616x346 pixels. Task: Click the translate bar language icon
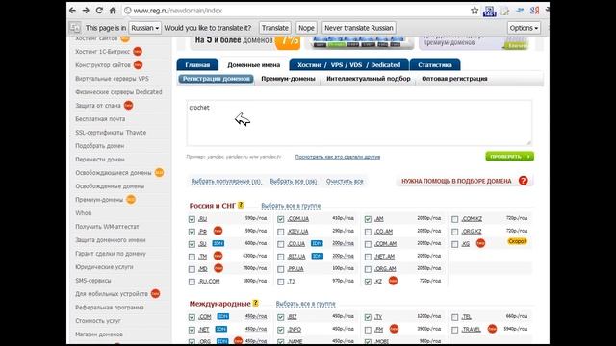75,28
